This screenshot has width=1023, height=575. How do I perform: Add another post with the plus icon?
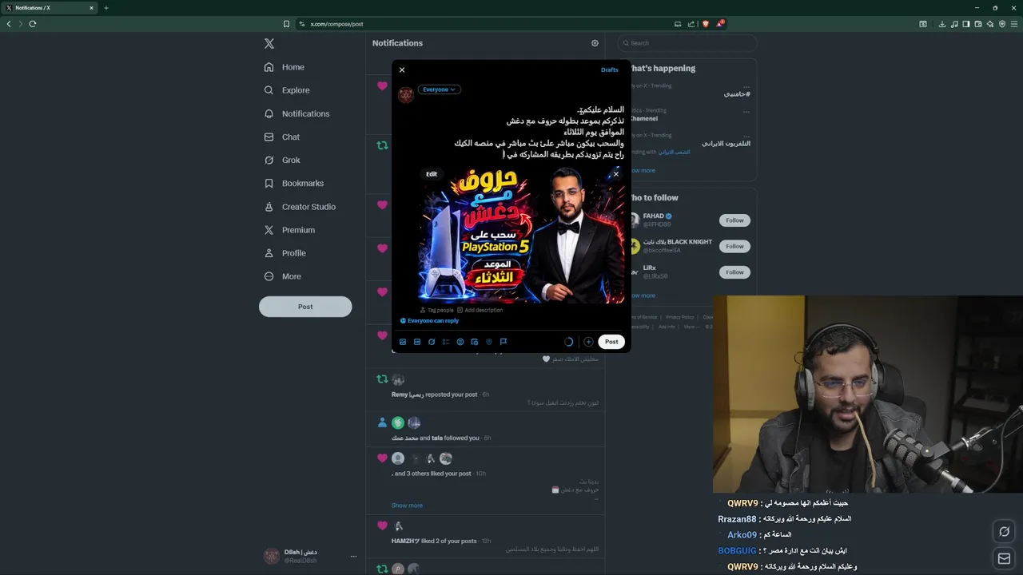tap(588, 342)
